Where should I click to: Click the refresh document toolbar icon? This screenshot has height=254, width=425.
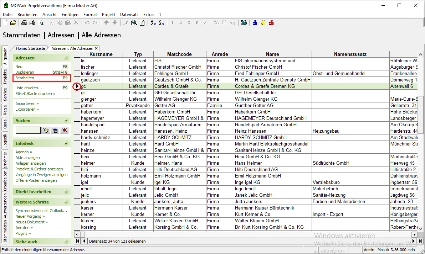(142, 23)
